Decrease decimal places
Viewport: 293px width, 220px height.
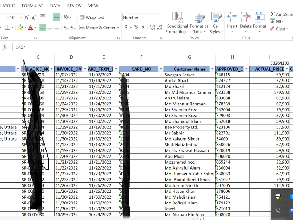[159, 28]
